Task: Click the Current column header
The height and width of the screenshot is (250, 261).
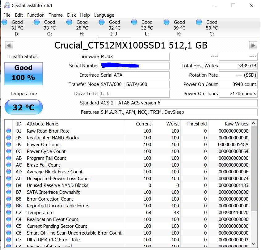Action: [139, 124]
